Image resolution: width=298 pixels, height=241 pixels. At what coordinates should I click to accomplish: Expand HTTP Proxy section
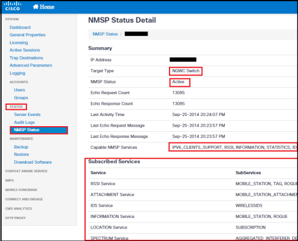coord(15,218)
